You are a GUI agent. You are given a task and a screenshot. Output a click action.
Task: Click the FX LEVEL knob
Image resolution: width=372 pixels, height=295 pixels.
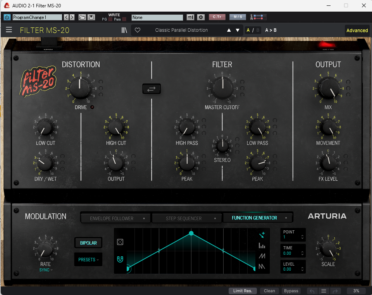[x=328, y=163]
